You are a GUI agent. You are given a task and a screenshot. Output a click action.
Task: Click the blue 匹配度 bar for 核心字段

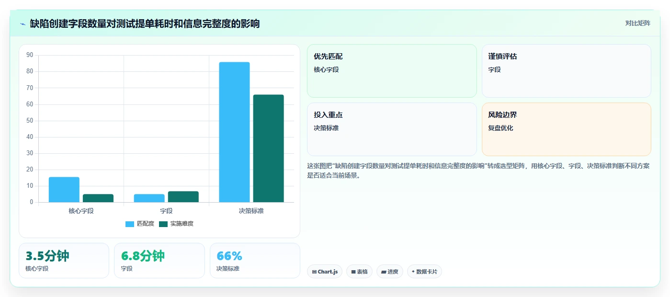point(64,190)
